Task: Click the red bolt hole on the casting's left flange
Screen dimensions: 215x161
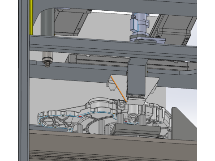Action: click(80, 116)
